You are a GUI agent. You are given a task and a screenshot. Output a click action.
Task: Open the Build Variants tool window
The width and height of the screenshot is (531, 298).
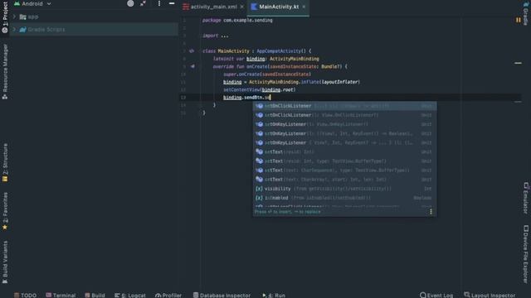click(x=5, y=262)
